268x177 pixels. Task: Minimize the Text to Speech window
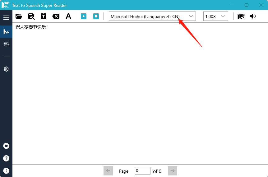232,5
